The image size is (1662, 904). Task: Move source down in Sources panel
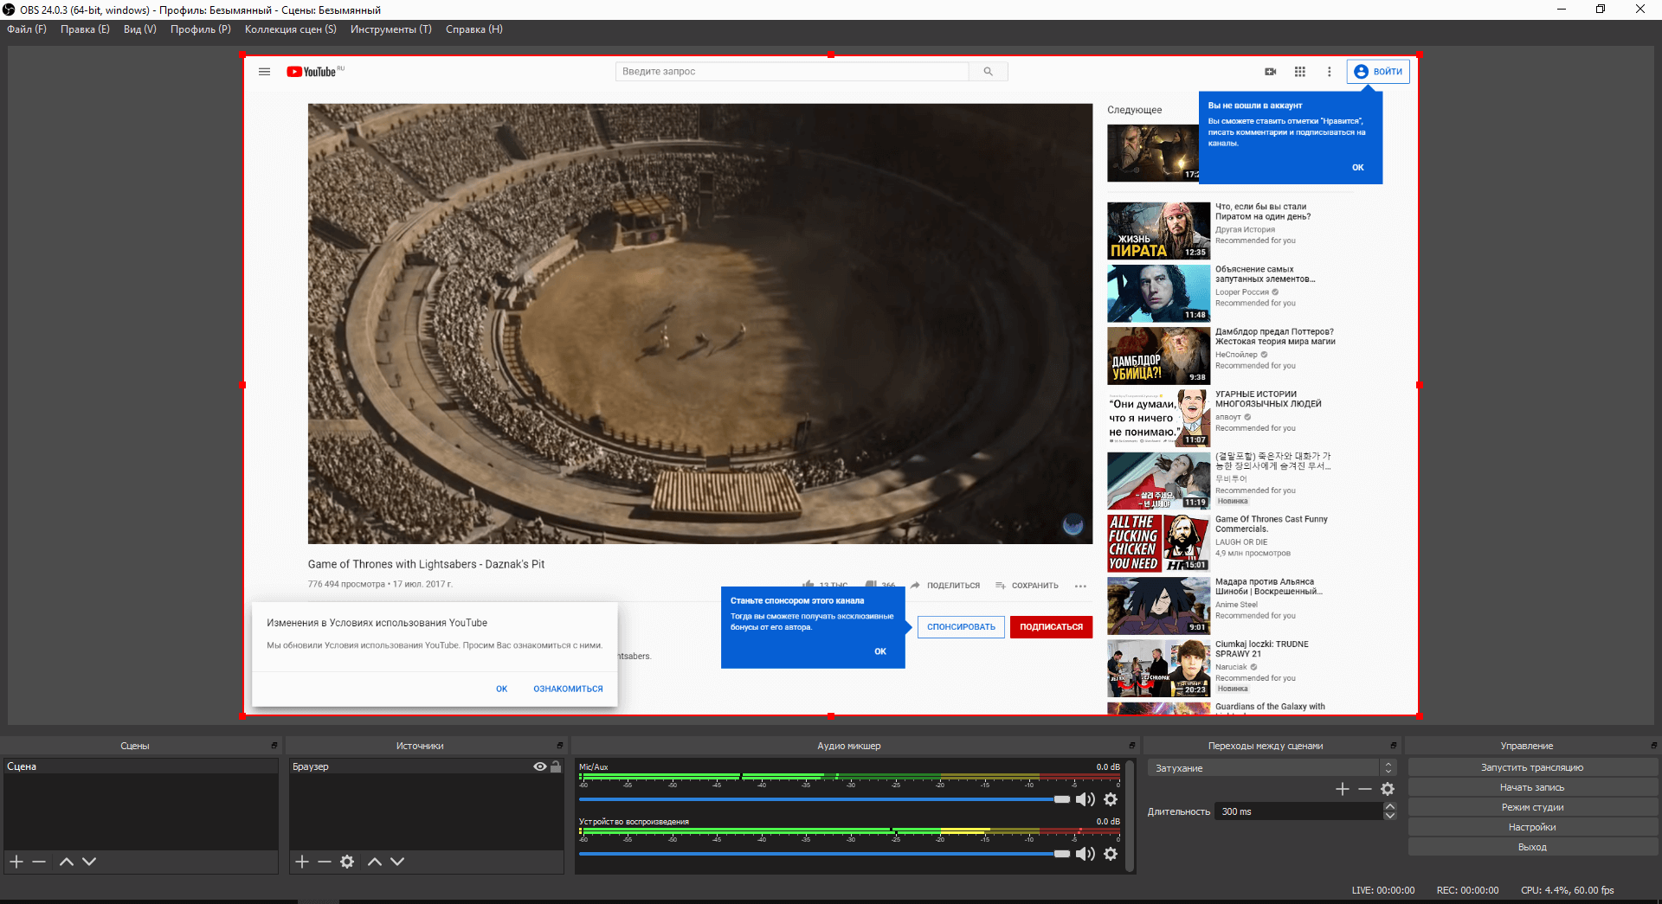coord(397,862)
